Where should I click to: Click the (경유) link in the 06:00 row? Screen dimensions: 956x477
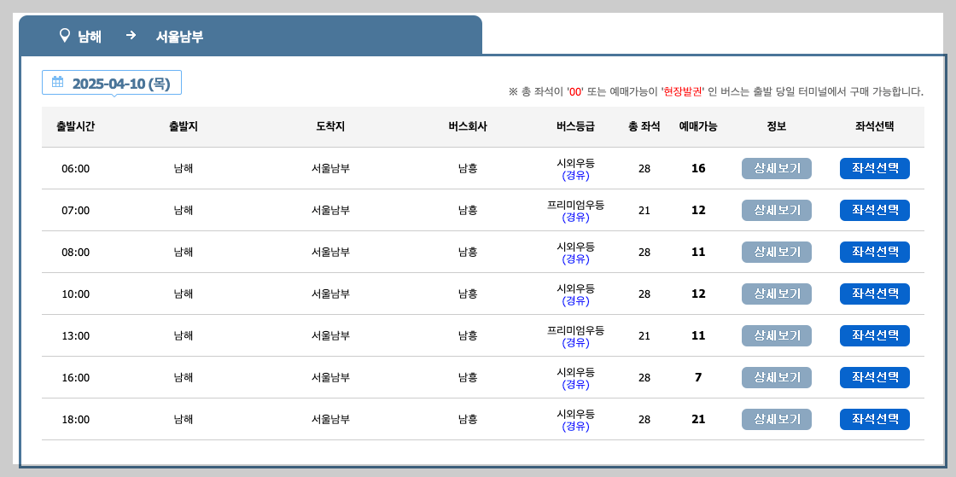click(x=575, y=176)
